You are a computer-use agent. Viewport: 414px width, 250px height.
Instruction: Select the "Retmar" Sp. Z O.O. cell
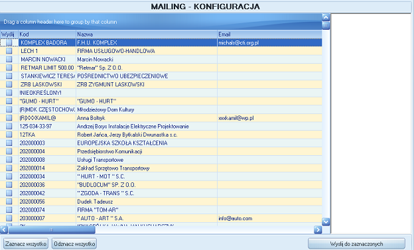coord(147,68)
